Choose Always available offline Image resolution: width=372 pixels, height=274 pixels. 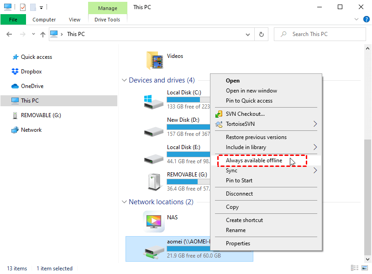coord(254,160)
